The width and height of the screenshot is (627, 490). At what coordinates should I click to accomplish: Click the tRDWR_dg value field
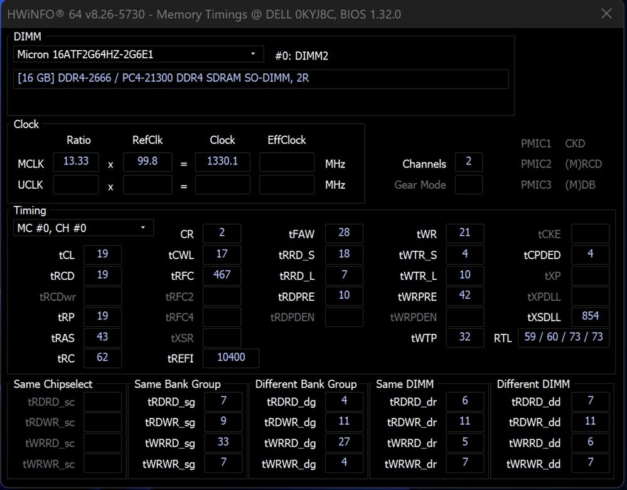(x=344, y=422)
